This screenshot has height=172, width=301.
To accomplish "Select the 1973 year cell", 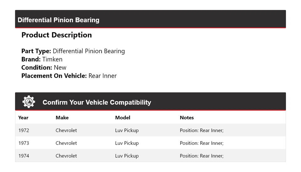I will coord(24,143).
